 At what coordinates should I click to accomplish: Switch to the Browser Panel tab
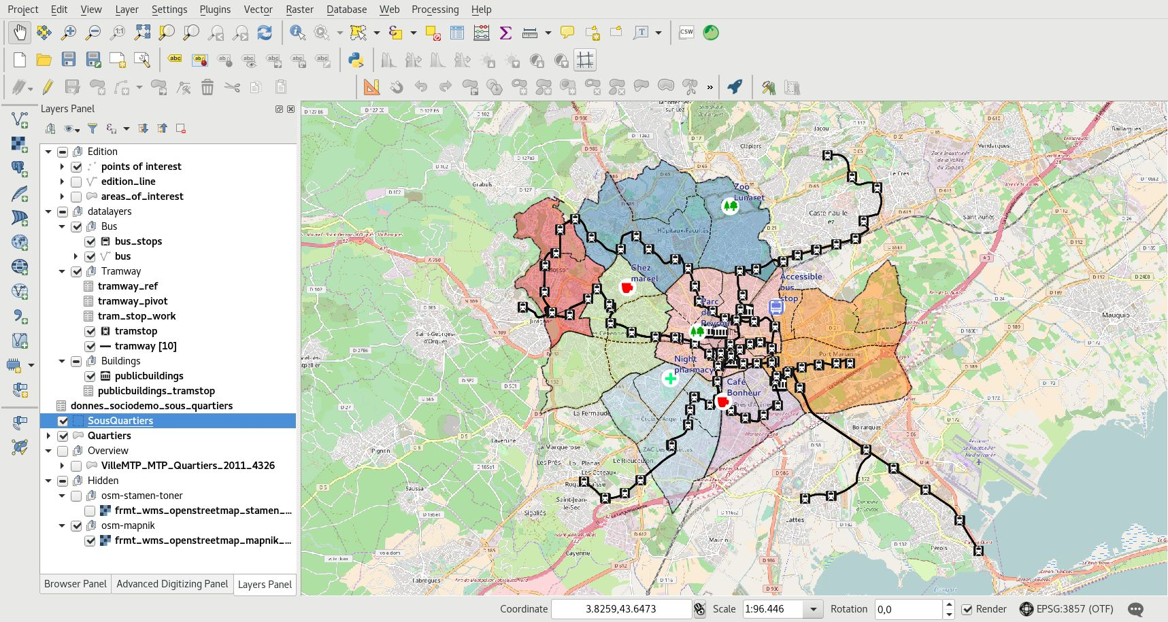(76, 584)
